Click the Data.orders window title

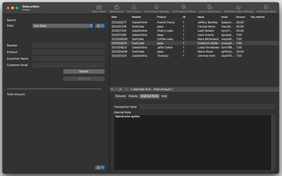31,6
